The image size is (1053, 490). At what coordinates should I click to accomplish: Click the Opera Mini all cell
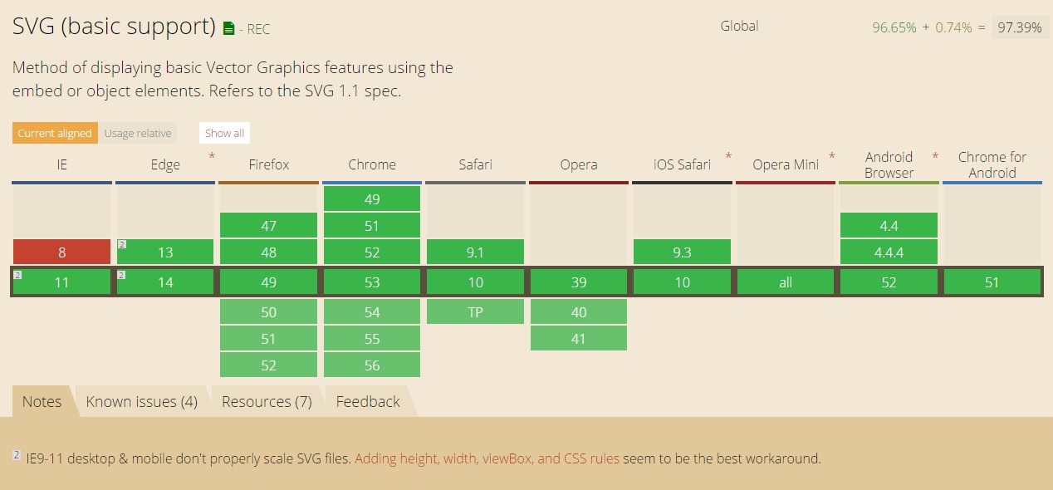coord(785,282)
